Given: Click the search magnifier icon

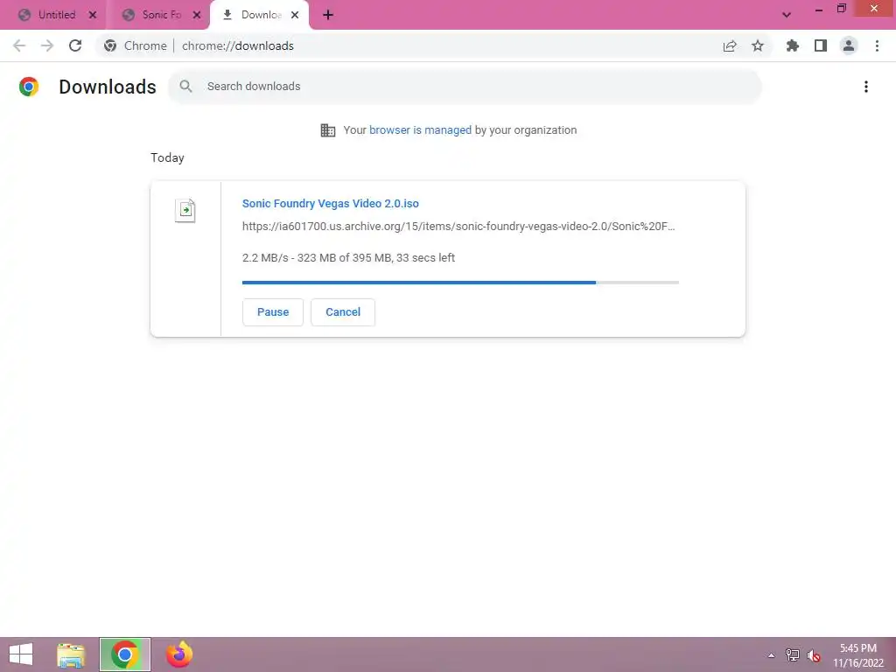Looking at the screenshot, I should [x=185, y=87].
